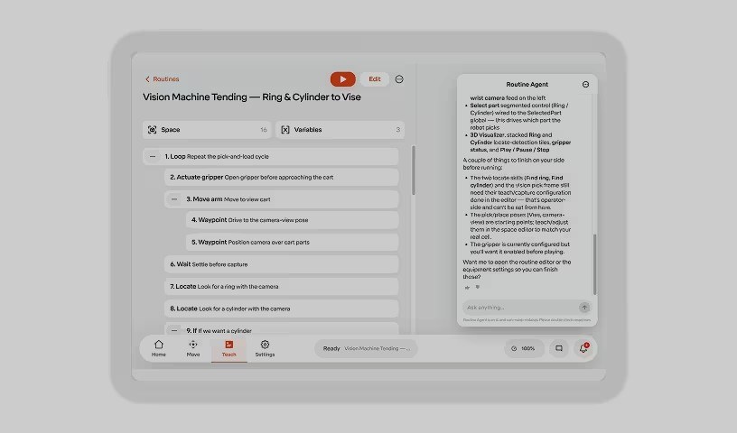Click the steps list scrollbar
The width and height of the screenshot is (737, 433).
click(414, 170)
